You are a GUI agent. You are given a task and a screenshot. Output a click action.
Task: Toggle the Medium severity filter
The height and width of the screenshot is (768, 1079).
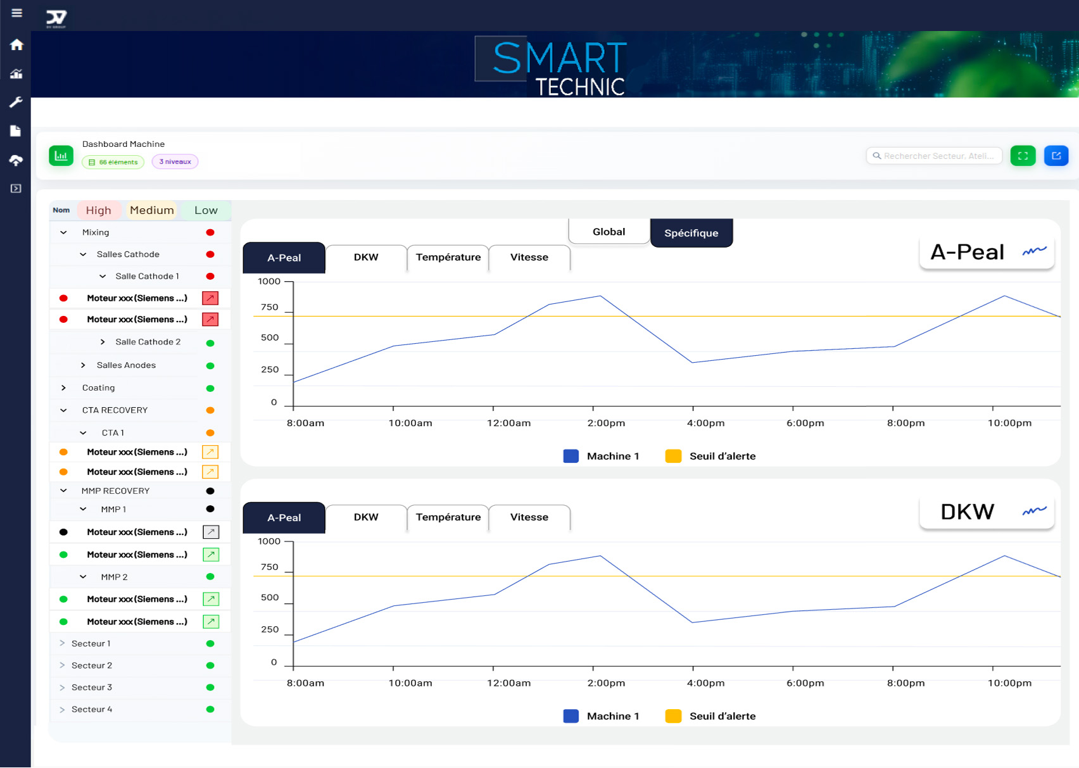tap(152, 210)
